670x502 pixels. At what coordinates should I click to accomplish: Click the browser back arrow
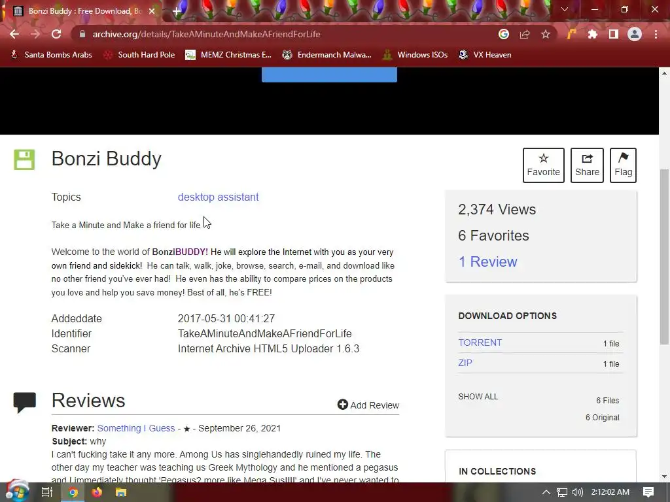pos(14,34)
